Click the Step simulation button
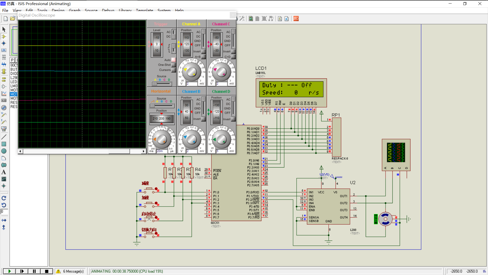 [22, 271]
